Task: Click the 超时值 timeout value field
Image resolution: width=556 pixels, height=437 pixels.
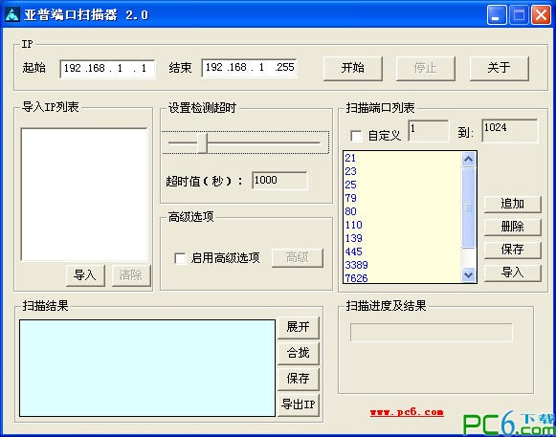Action: (279, 181)
